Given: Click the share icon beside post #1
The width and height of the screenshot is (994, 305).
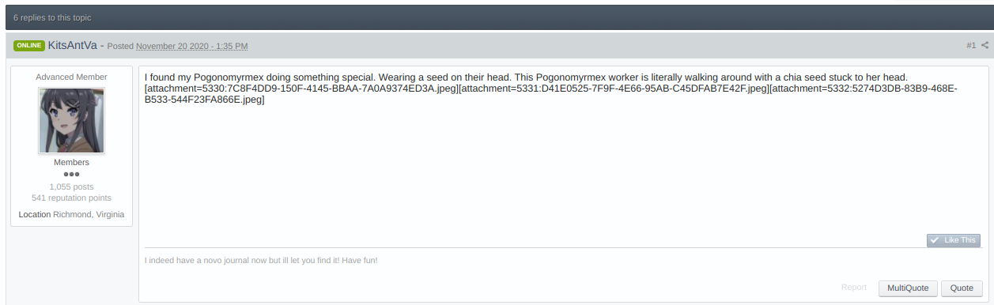Looking at the screenshot, I should [985, 45].
